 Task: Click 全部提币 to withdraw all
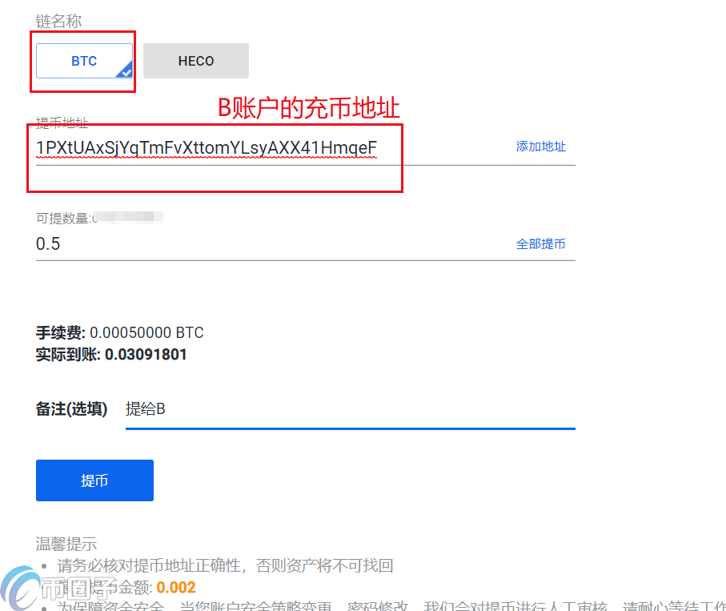point(541,244)
